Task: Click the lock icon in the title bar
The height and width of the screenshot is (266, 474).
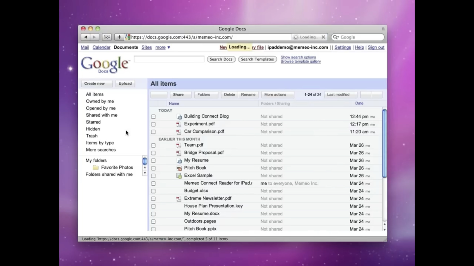Action: pos(383,29)
